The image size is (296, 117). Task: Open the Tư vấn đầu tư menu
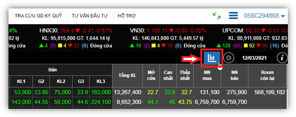coord(90,16)
